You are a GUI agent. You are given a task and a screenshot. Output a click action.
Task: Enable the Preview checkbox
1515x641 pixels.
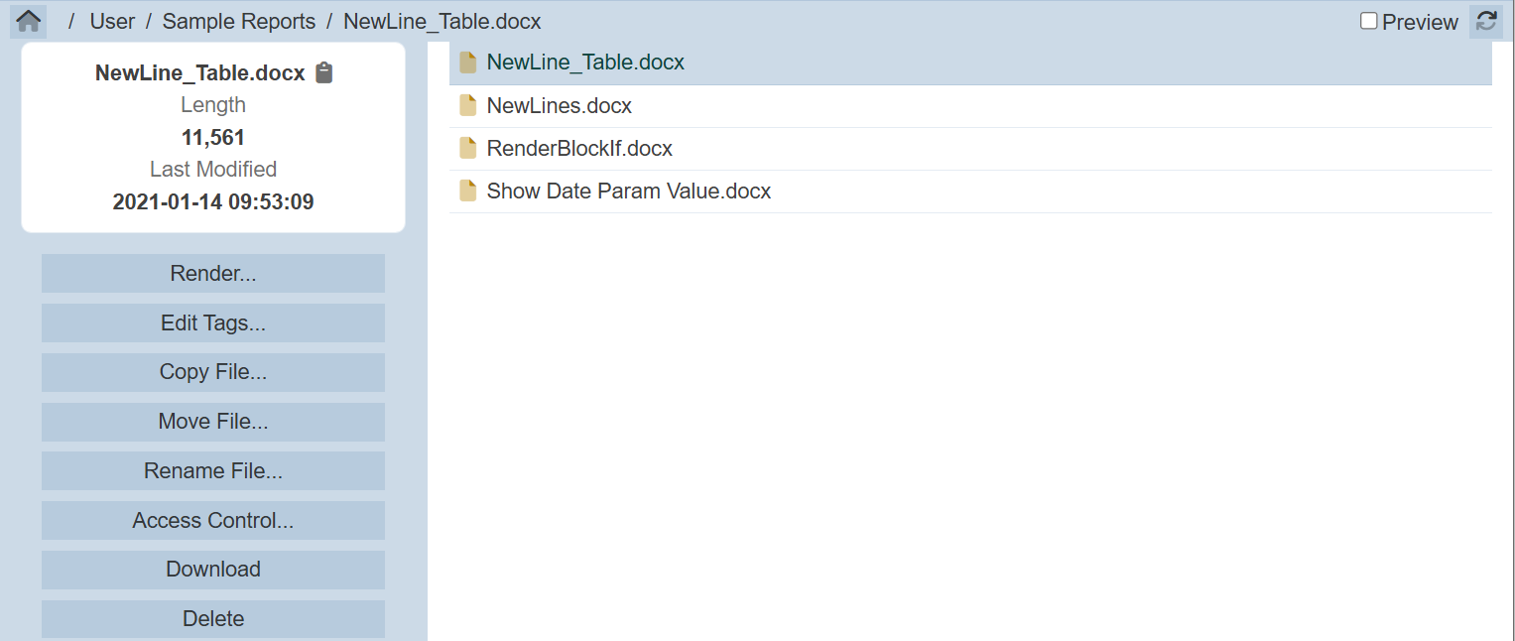click(x=1369, y=21)
